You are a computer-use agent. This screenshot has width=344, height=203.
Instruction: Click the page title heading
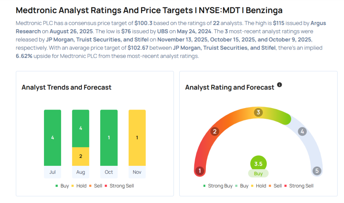click(148, 10)
